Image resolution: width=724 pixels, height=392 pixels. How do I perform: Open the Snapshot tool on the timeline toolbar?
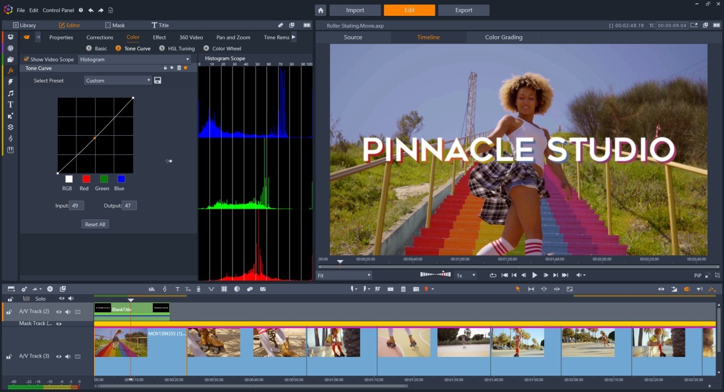[x=417, y=288]
